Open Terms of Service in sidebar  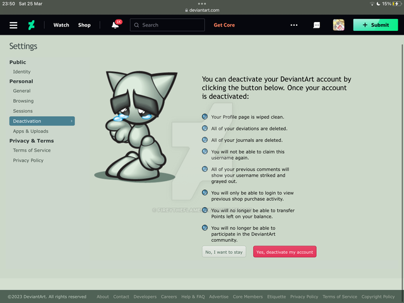pos(32,150)
